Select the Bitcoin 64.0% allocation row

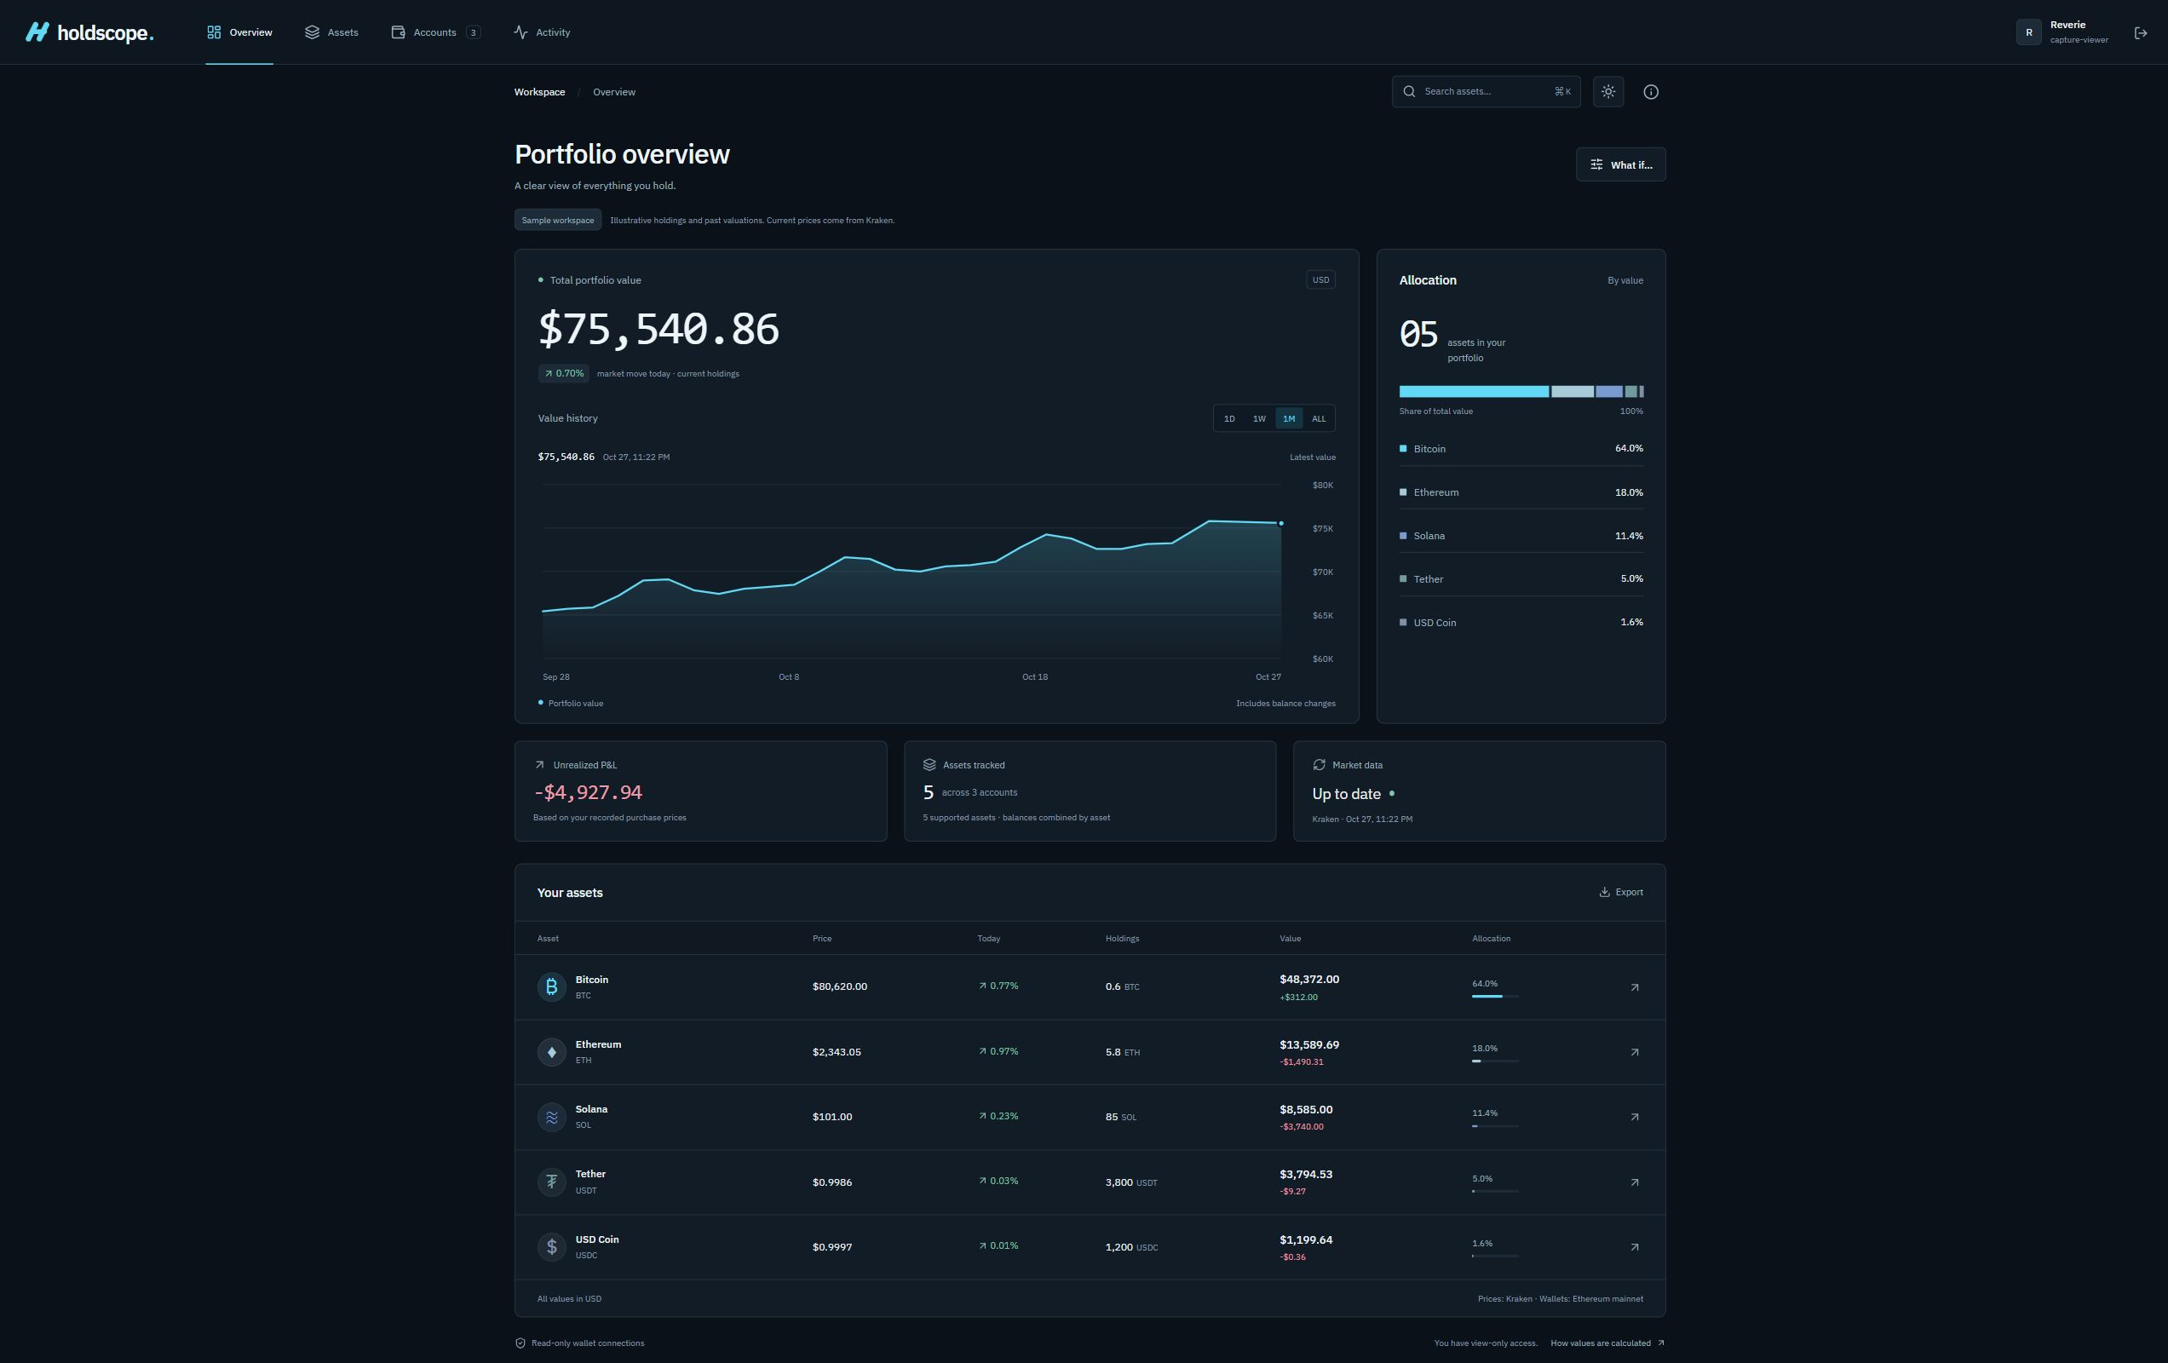point(1521,448)
